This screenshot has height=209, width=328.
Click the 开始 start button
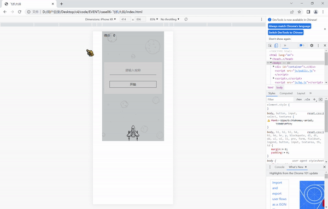[133, 85]
